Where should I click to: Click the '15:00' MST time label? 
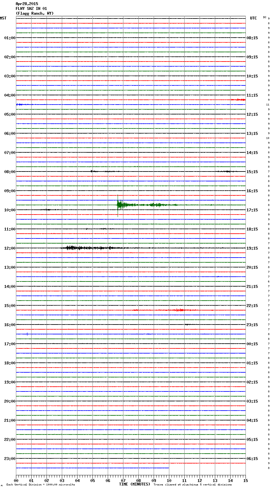10,306
